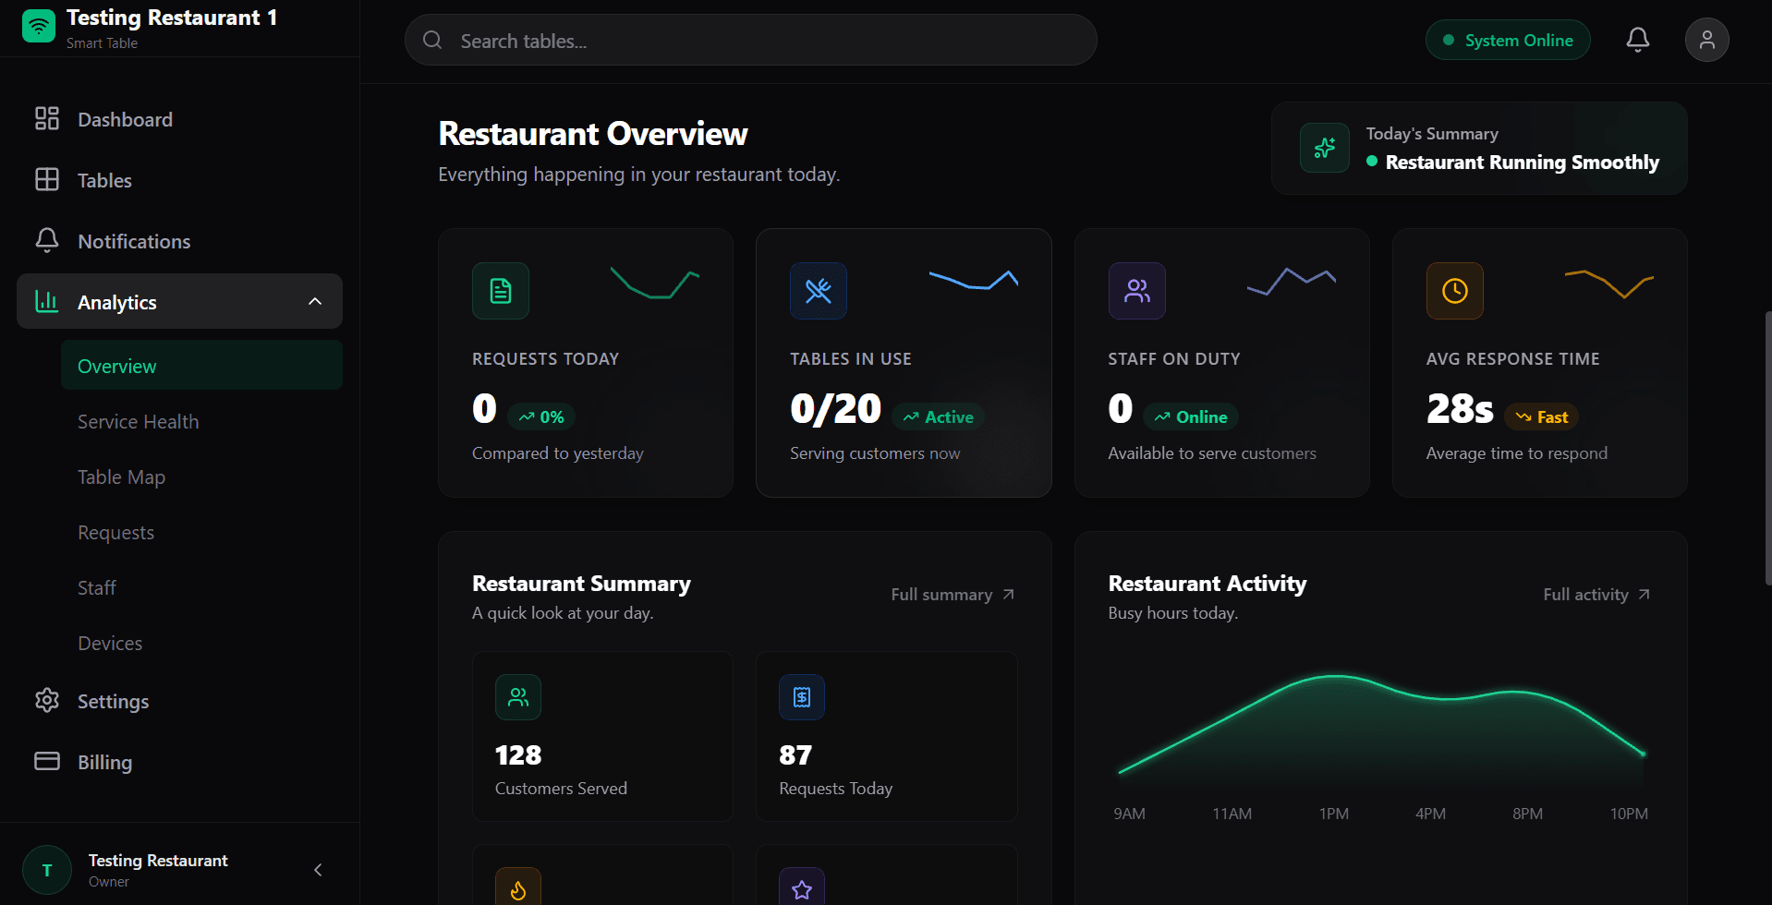Click the Settings gear icon

[x=47, y=701]
